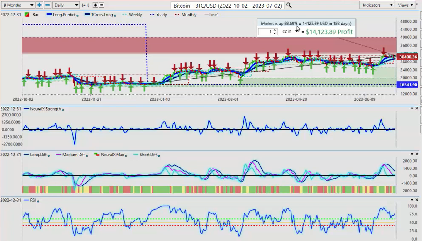This screenshot has width=422, height=241.
Task: Click the blue plus zoom-in button
Action: point(39,5)
